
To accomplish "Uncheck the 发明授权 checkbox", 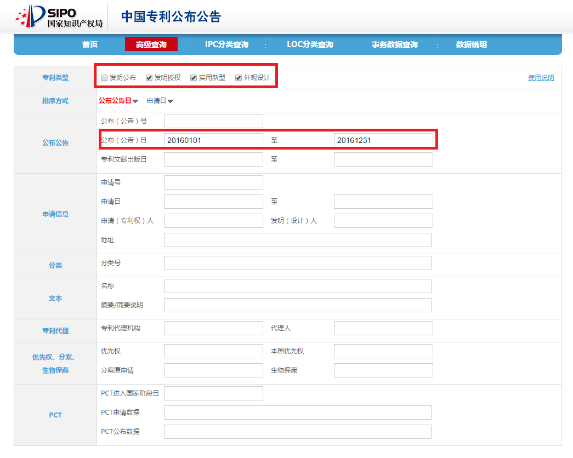I will coord(149,78).
